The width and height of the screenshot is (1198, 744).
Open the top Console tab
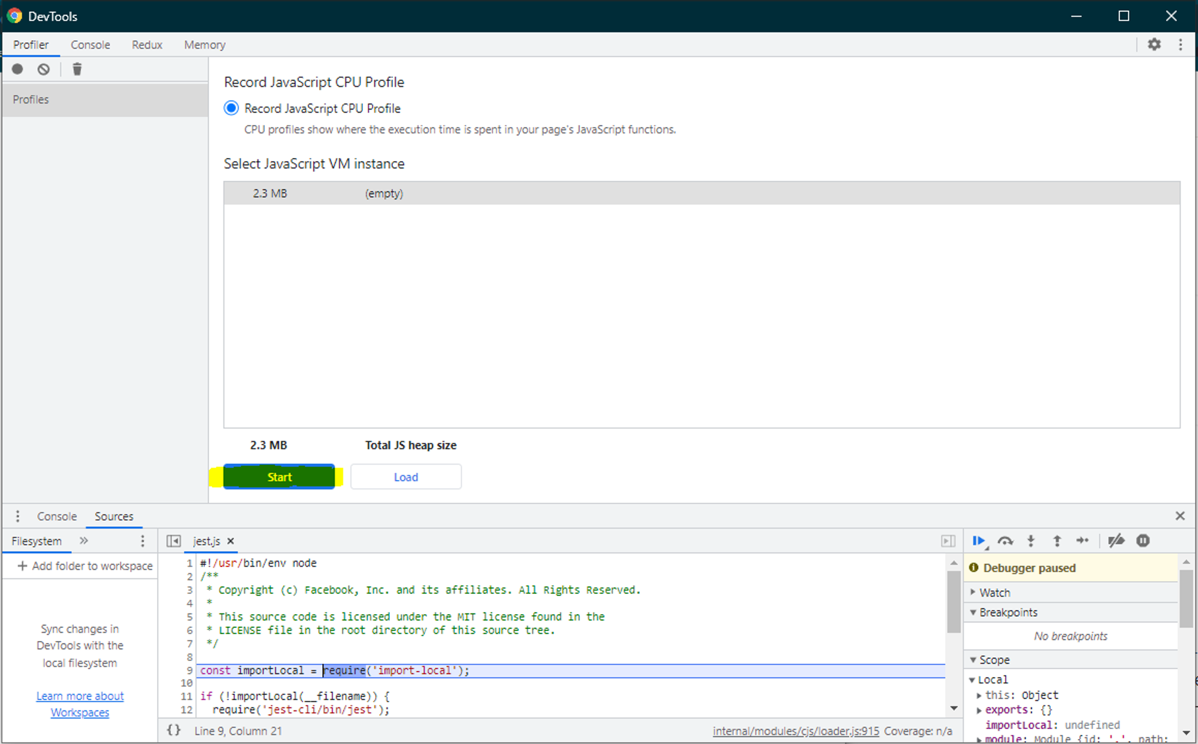click(90, 45)
